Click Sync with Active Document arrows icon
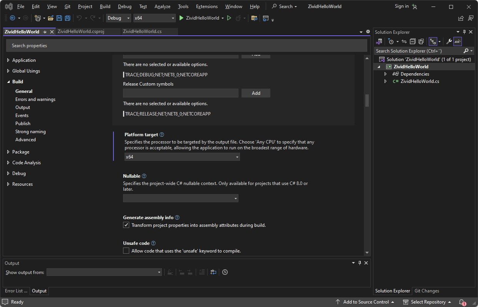The height and width of the screenshot is (307, 478). [404, 41]
